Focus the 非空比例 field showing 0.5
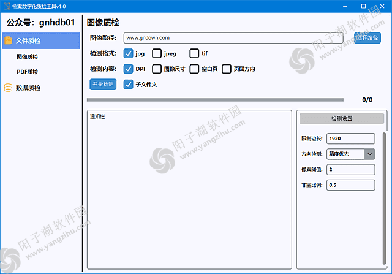This screenshot has height=274, width=392. click(350, 185)
